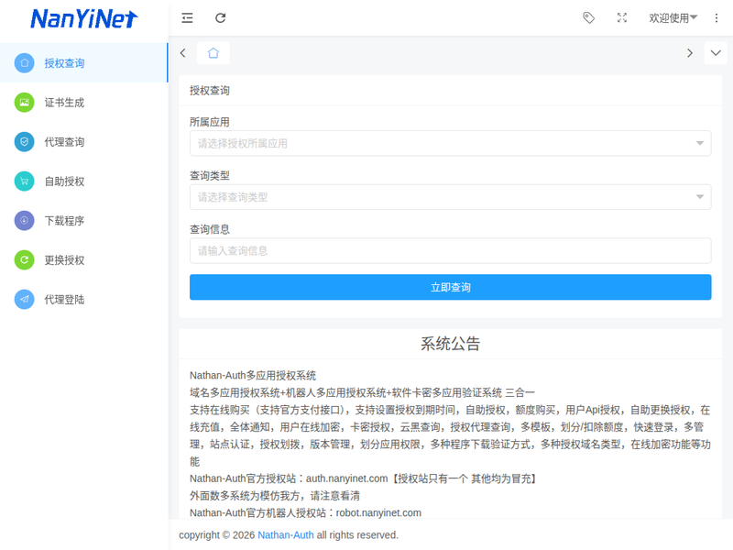Click the shield icon beside 代理查询
Viewport: 733px width, 550px height.
25,142
